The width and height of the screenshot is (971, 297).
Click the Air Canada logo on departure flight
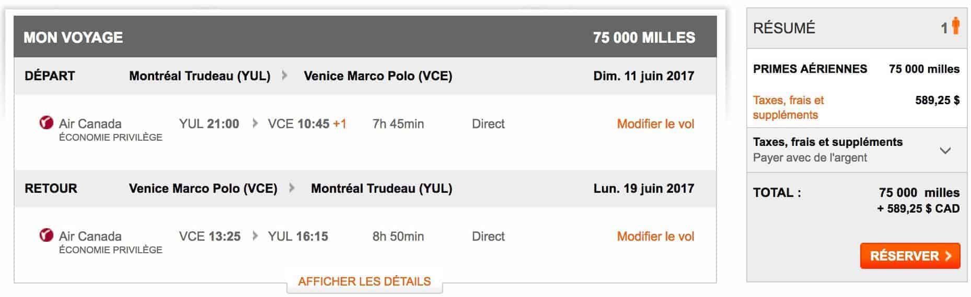[x=47, y=123]
